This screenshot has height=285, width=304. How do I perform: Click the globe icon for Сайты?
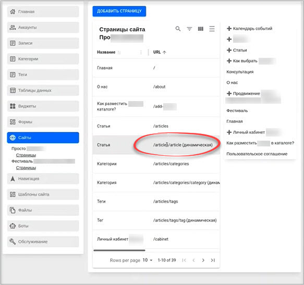pyautogui.click(x=13, y=138)
